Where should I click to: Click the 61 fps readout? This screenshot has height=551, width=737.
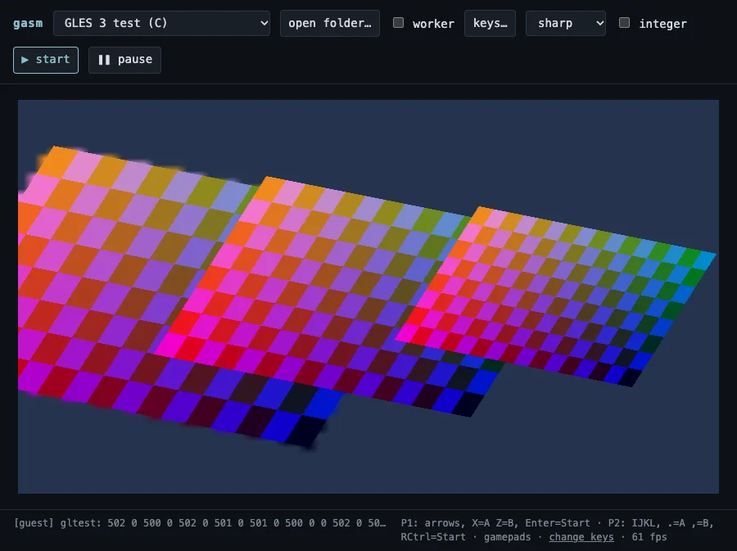[649, 537]
